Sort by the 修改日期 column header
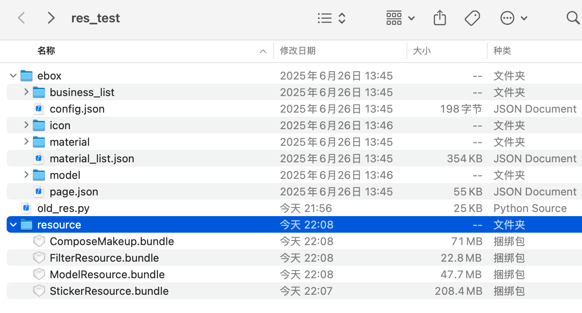This screenshot has width=582, height=313. [298, 51]
